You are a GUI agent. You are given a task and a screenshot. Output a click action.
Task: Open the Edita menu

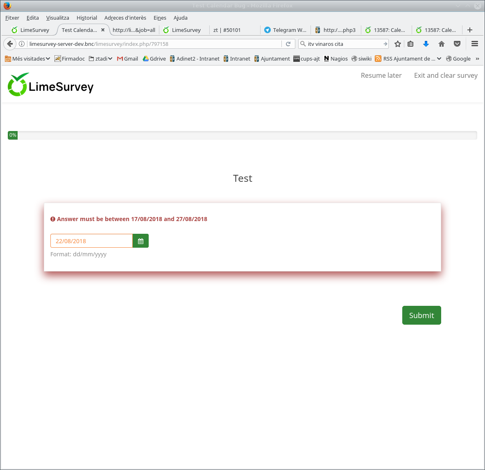click(x=32, y=18)
